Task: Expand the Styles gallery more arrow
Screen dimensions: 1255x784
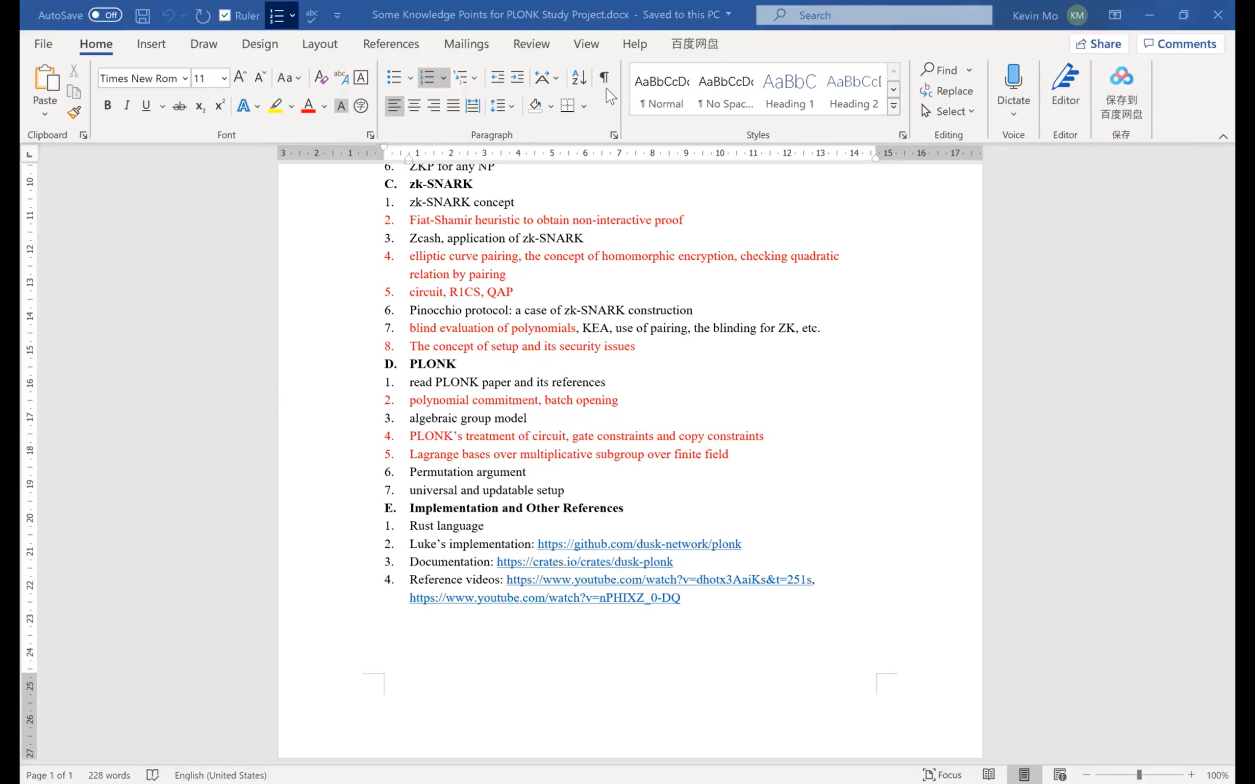Action: click(x=894, y=106)
